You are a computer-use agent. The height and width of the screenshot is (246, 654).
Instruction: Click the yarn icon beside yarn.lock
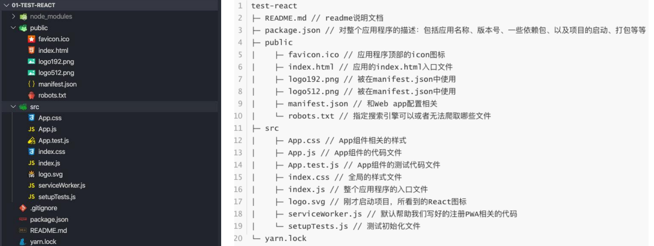point(23,242)
